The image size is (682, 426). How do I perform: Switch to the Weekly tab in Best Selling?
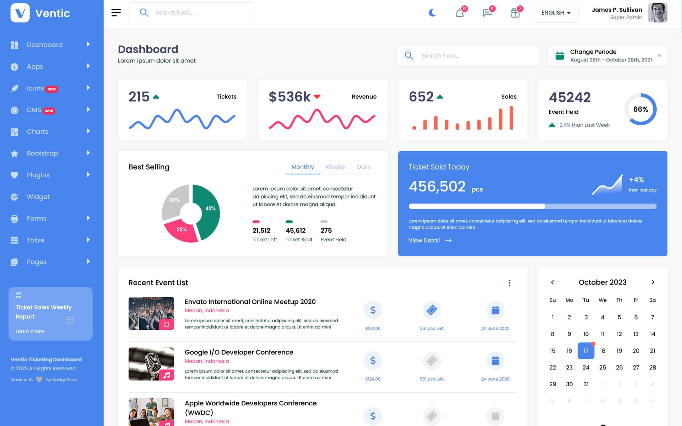335,167
